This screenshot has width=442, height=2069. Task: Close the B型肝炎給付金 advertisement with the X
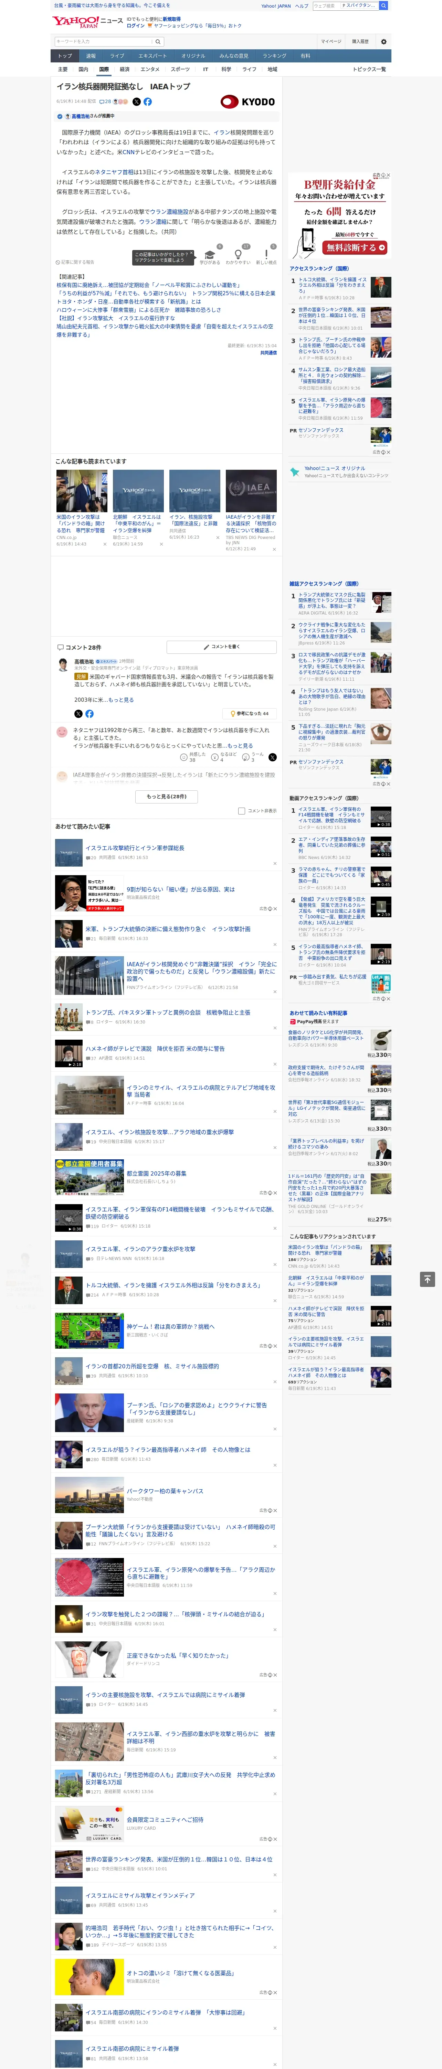point(388,175)
